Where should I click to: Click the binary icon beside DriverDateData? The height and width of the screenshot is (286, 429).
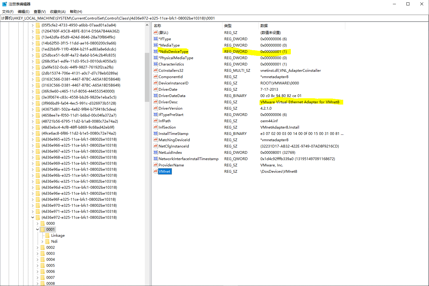click(155, 96)
